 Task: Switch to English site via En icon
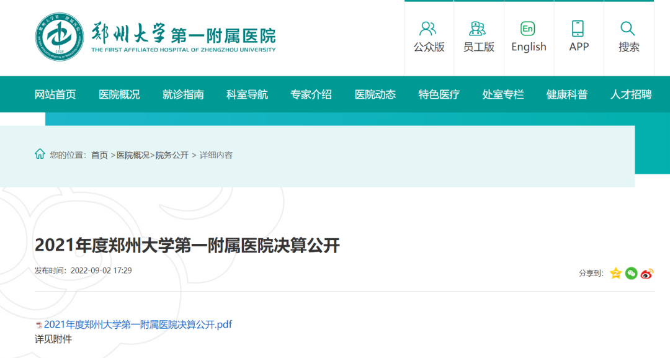pos(528,29)
